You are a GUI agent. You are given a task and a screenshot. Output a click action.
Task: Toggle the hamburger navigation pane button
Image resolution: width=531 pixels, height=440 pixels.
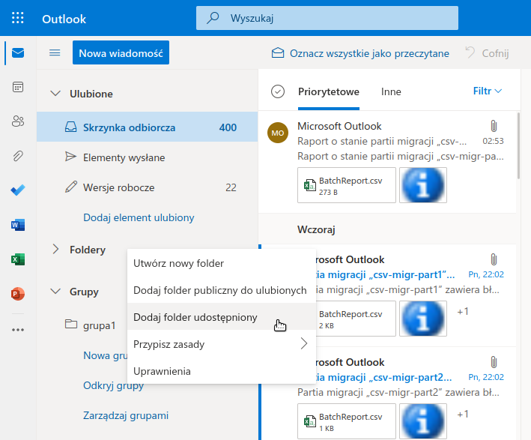click(55, 53)
